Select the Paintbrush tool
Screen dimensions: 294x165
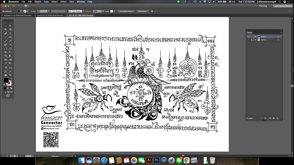click(x=6, y=41)
